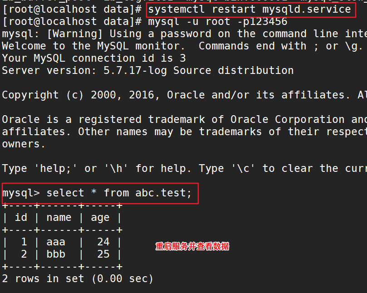367x293 pixels.
Task: Click the red Chinese annotation text
Action: 192,247
